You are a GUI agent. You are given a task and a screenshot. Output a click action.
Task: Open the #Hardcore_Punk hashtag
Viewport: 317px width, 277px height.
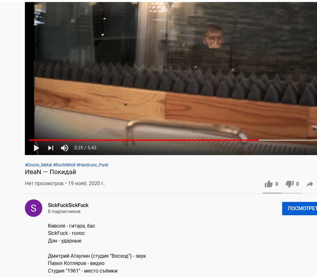click(92, 165)
